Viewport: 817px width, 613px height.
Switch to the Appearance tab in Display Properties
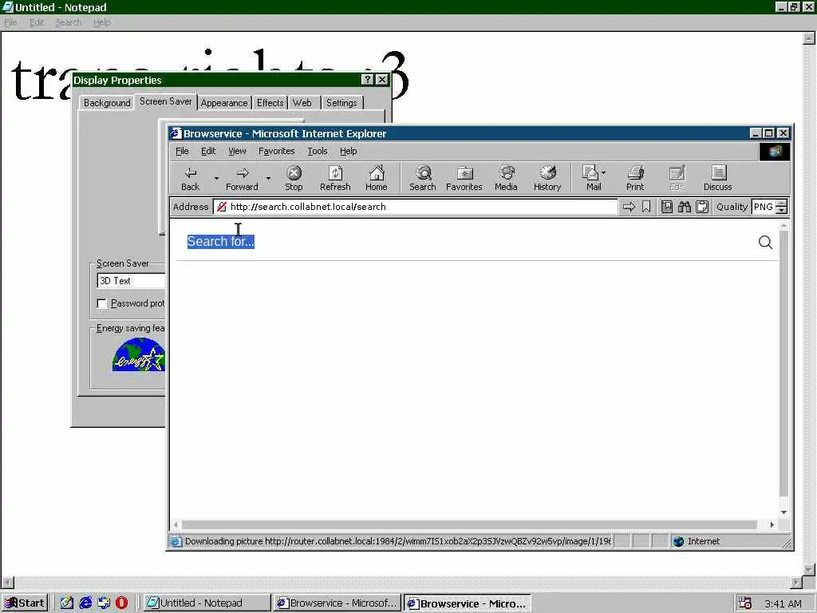[224, 103]
